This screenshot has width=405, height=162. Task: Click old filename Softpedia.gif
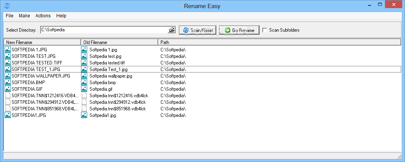(x=101, y=89)
